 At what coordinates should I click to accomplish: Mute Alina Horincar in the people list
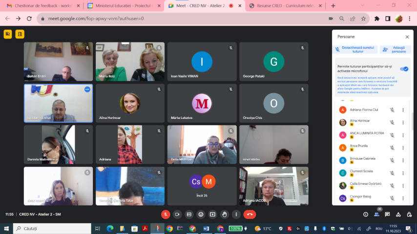click(x=392, y=122)
